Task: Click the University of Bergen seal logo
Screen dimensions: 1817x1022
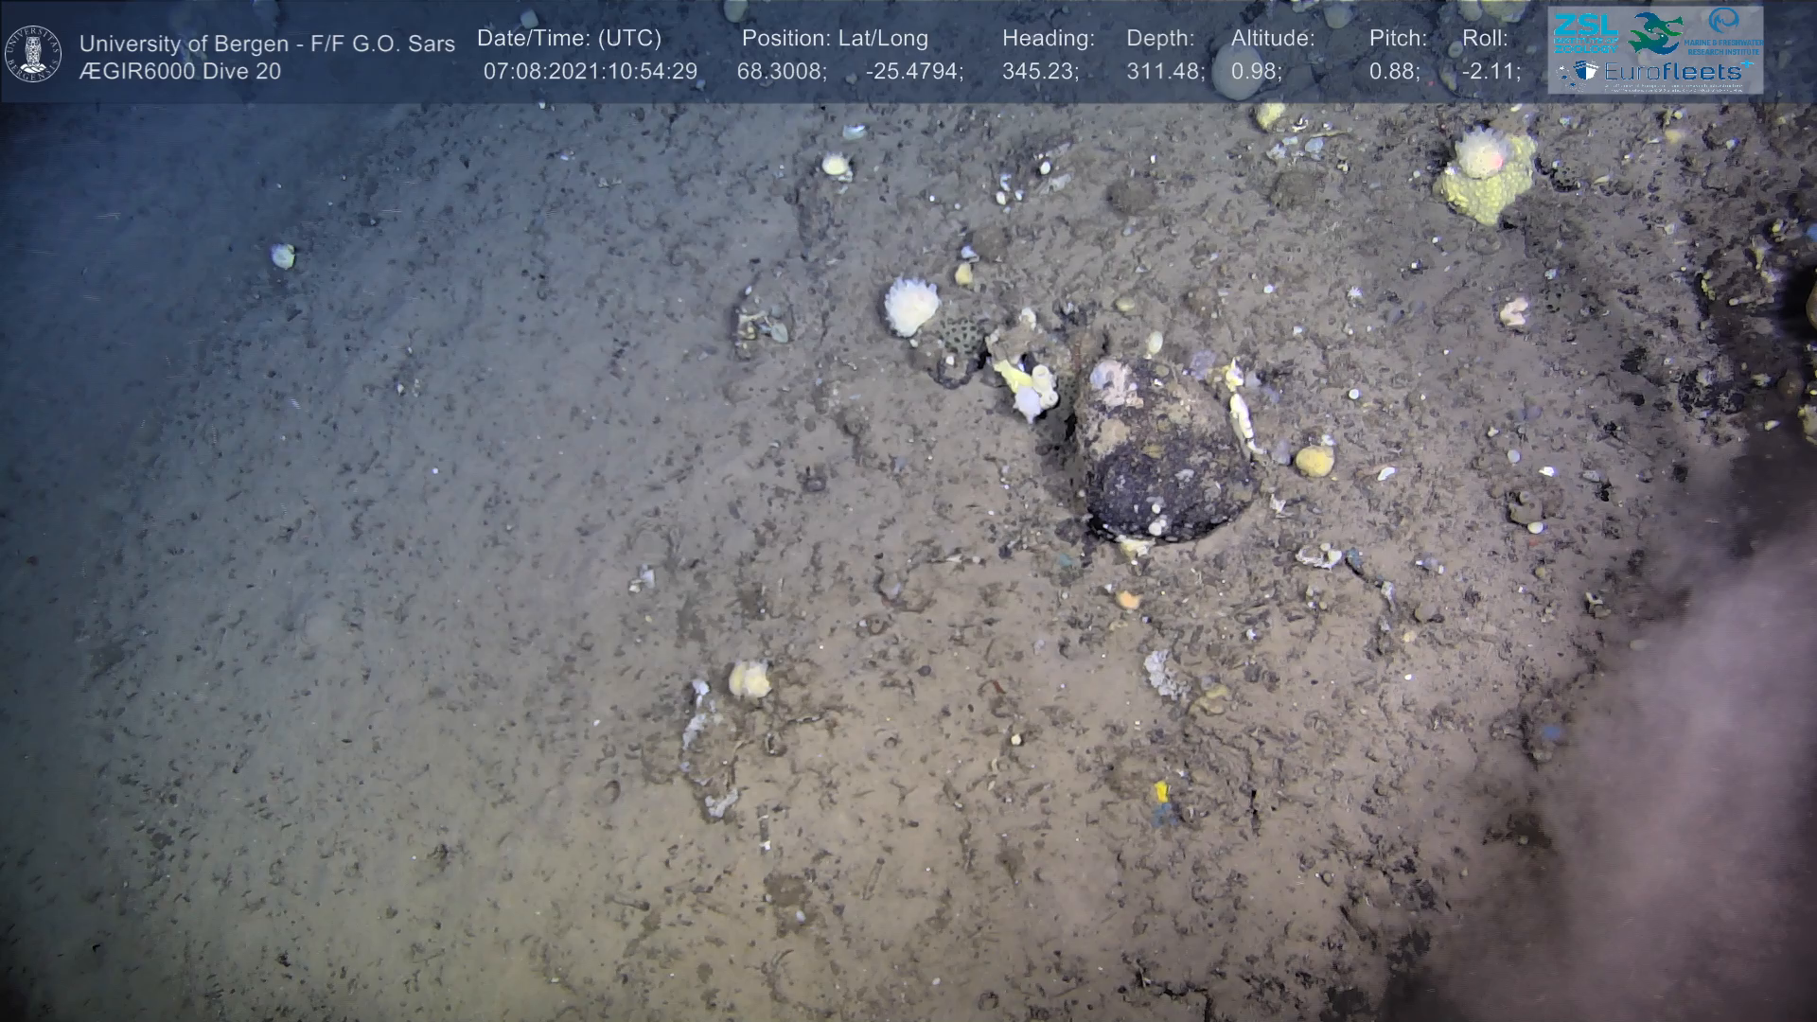Action: tap(34, 53)
